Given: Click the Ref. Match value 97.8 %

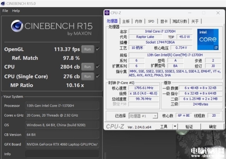Looking at the screenshot, I should coord(71,58).
